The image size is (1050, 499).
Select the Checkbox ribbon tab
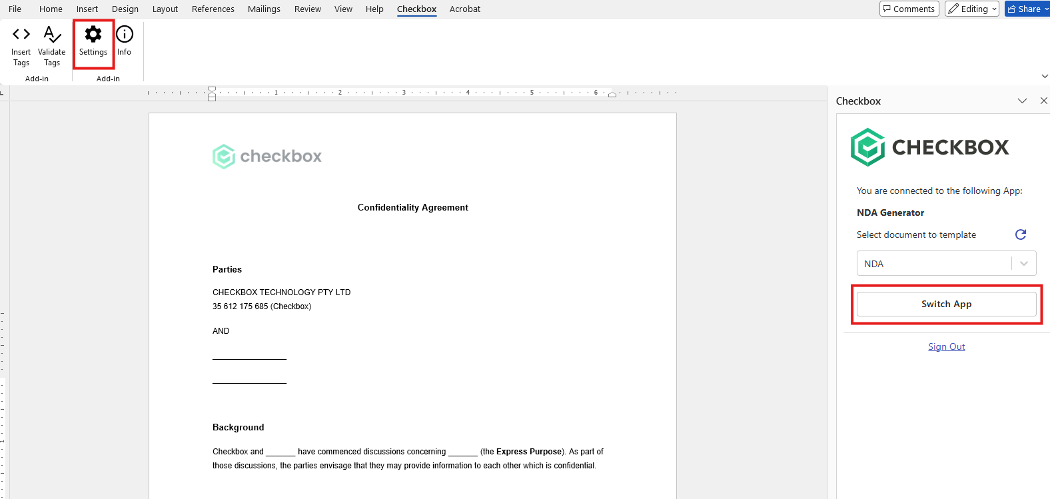pyautogui.click(x=417, y=9)
